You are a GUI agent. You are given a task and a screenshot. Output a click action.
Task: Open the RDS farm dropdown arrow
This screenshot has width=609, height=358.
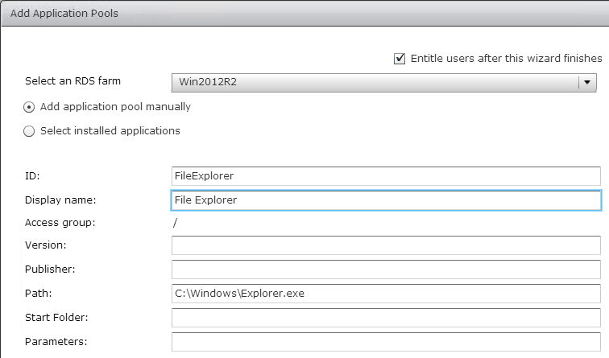[x=587, y=82]
